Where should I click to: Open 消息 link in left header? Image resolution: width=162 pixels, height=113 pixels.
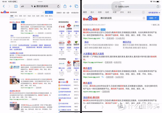point(64,13)
